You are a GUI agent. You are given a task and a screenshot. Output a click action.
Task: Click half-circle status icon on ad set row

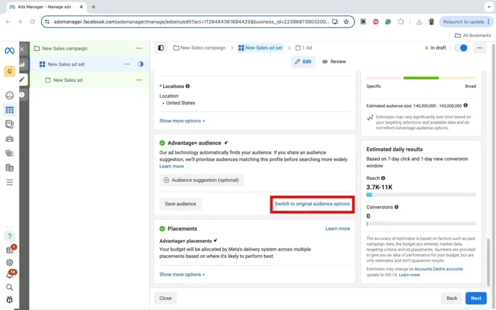tap(140, 64)
